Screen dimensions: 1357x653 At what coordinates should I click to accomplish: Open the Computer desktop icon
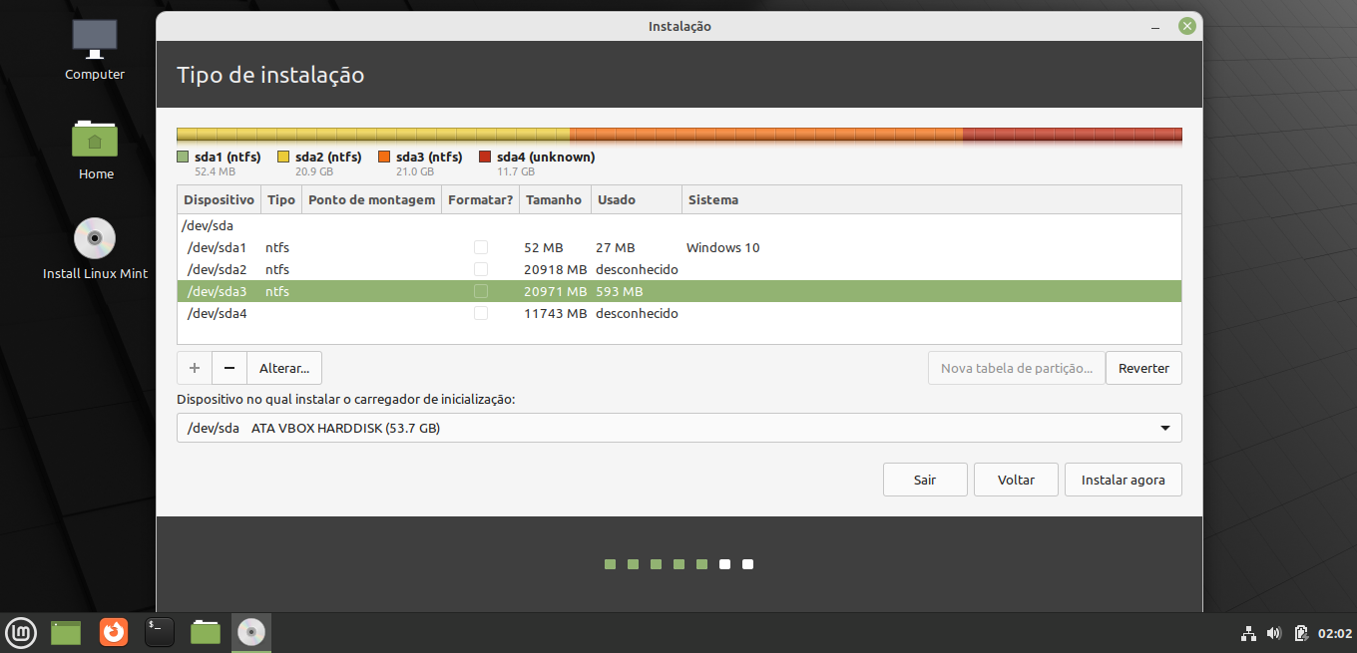[x=95, y=39]
